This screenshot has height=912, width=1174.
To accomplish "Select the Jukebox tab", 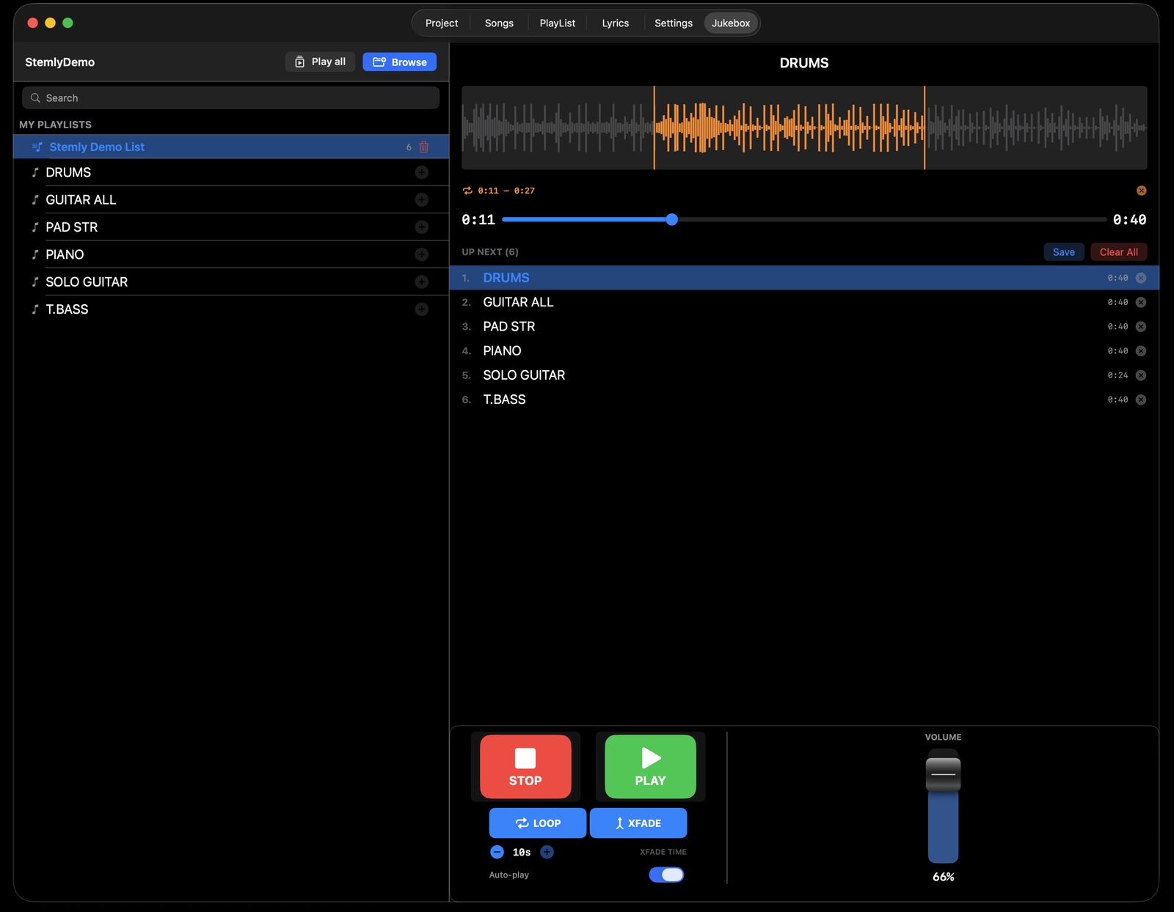I will point(731,23).
